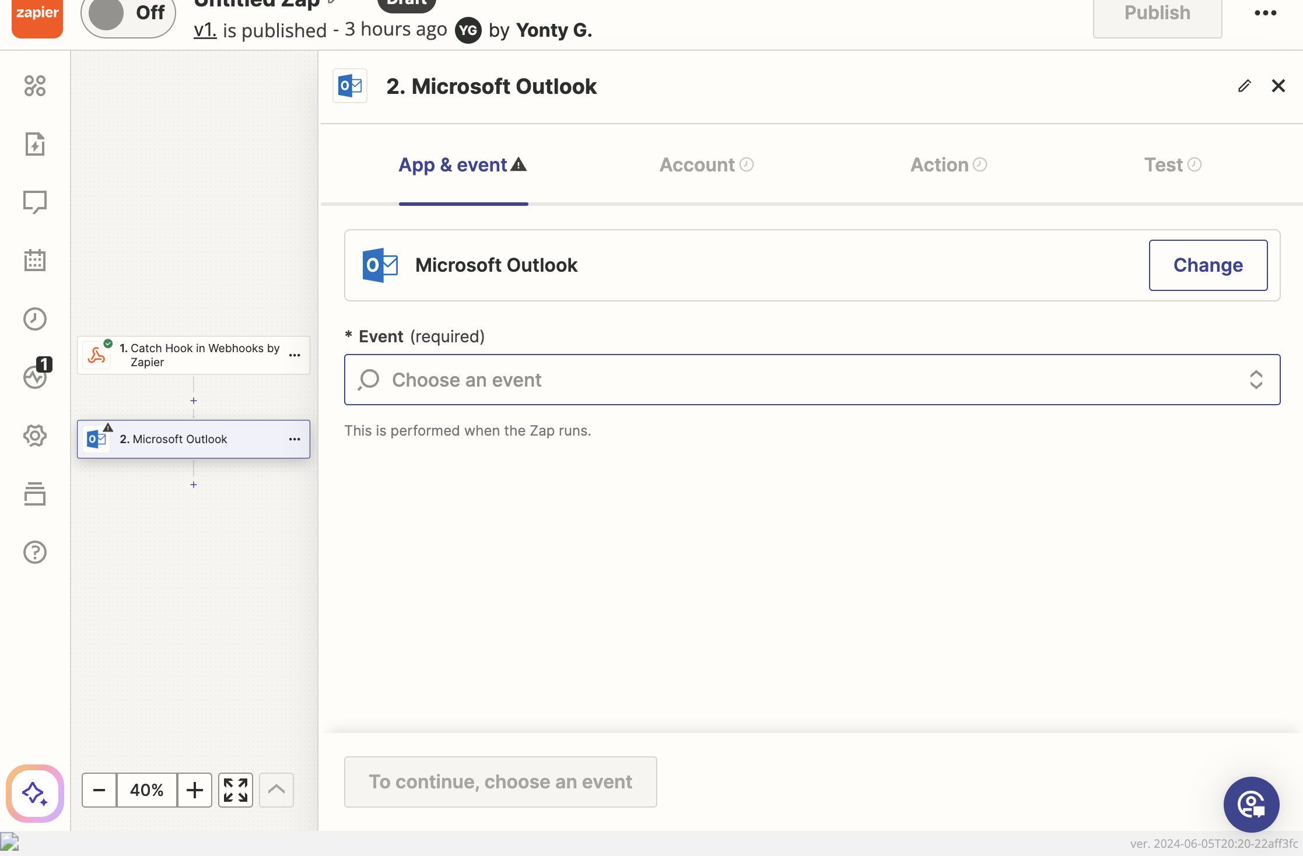Click the Change app button
Image resolution: width=1303 pixels, height=856 pixels.
pos(1208,265)
